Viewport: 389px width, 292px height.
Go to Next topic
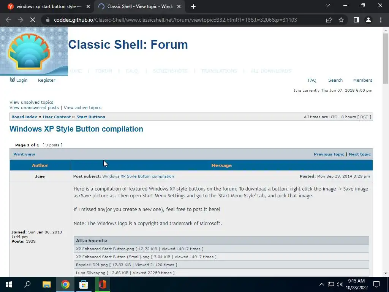pyautogui.click(x=359, y=154)
